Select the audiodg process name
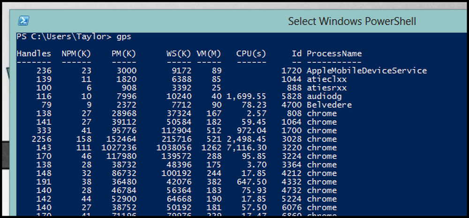 (x=324, y=96)
